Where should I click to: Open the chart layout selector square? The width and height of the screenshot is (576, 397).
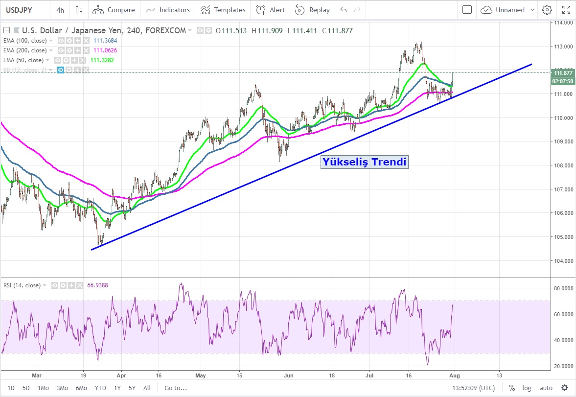click(467, 10)
